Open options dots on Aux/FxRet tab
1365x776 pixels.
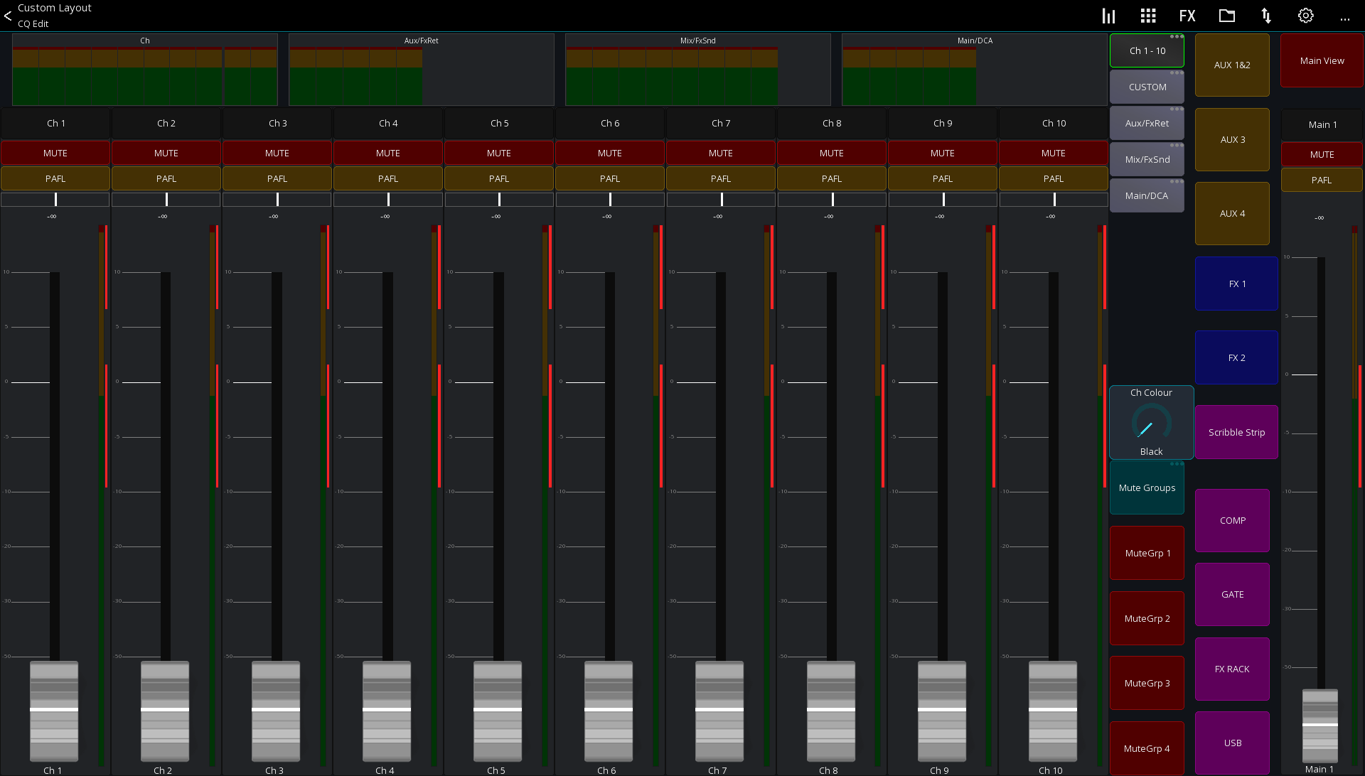click(1178, 108)
